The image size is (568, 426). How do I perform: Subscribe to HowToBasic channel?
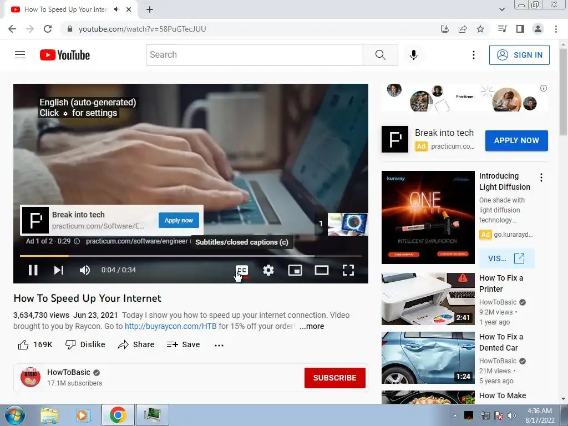[334, 378]
